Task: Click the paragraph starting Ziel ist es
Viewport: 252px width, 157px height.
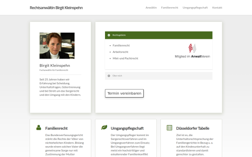Action: [x=195, y=145]
